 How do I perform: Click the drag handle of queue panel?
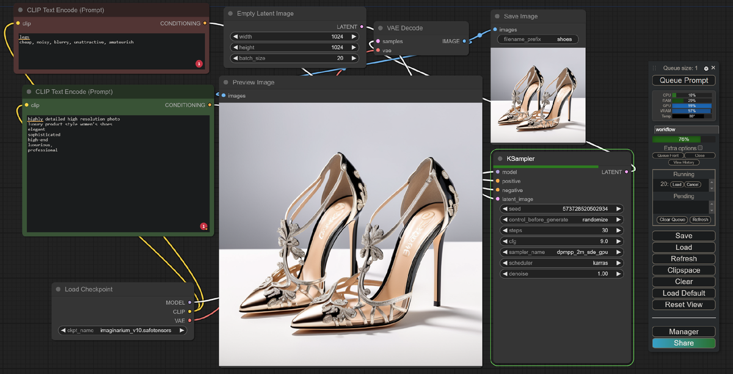coord(655,68)
